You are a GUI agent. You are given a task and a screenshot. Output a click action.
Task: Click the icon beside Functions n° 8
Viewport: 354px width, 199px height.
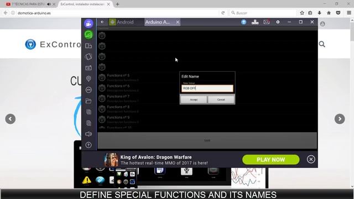point(102,109)
